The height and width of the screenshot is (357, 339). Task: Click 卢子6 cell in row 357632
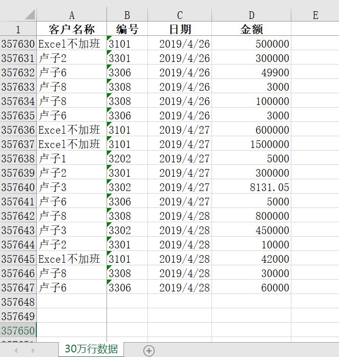point(72,72)
